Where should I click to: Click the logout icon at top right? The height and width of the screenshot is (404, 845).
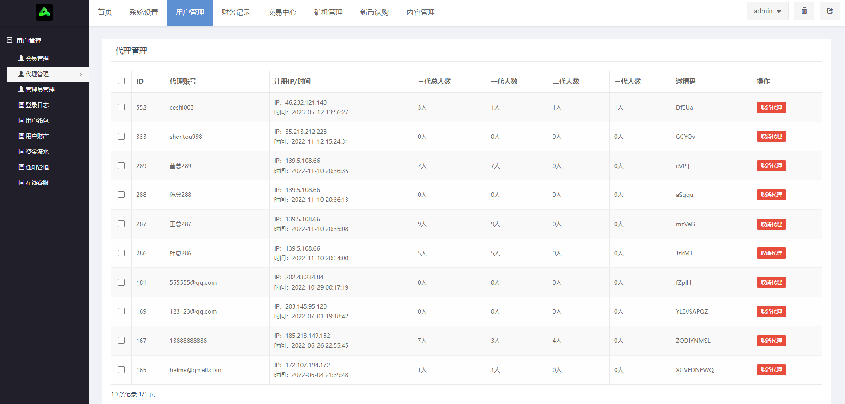(829, 11)
